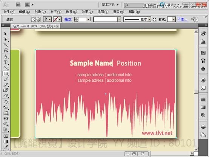Open the 对象 menu
This screenshot has height=157, width=209.
[x=40, y=12]
